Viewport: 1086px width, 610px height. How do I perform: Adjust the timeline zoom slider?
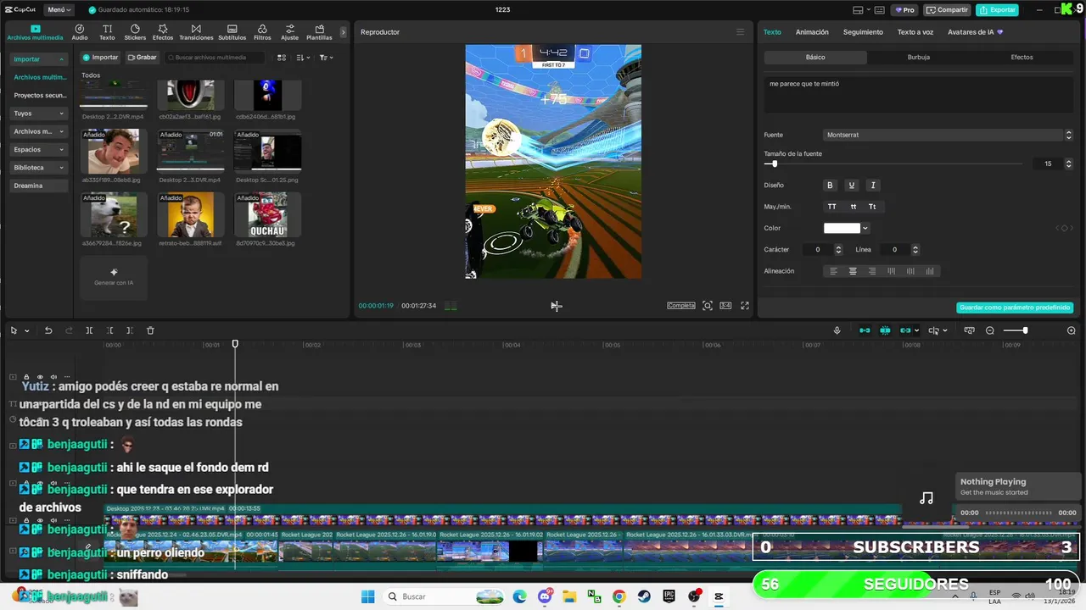[x=1025, y=330]
